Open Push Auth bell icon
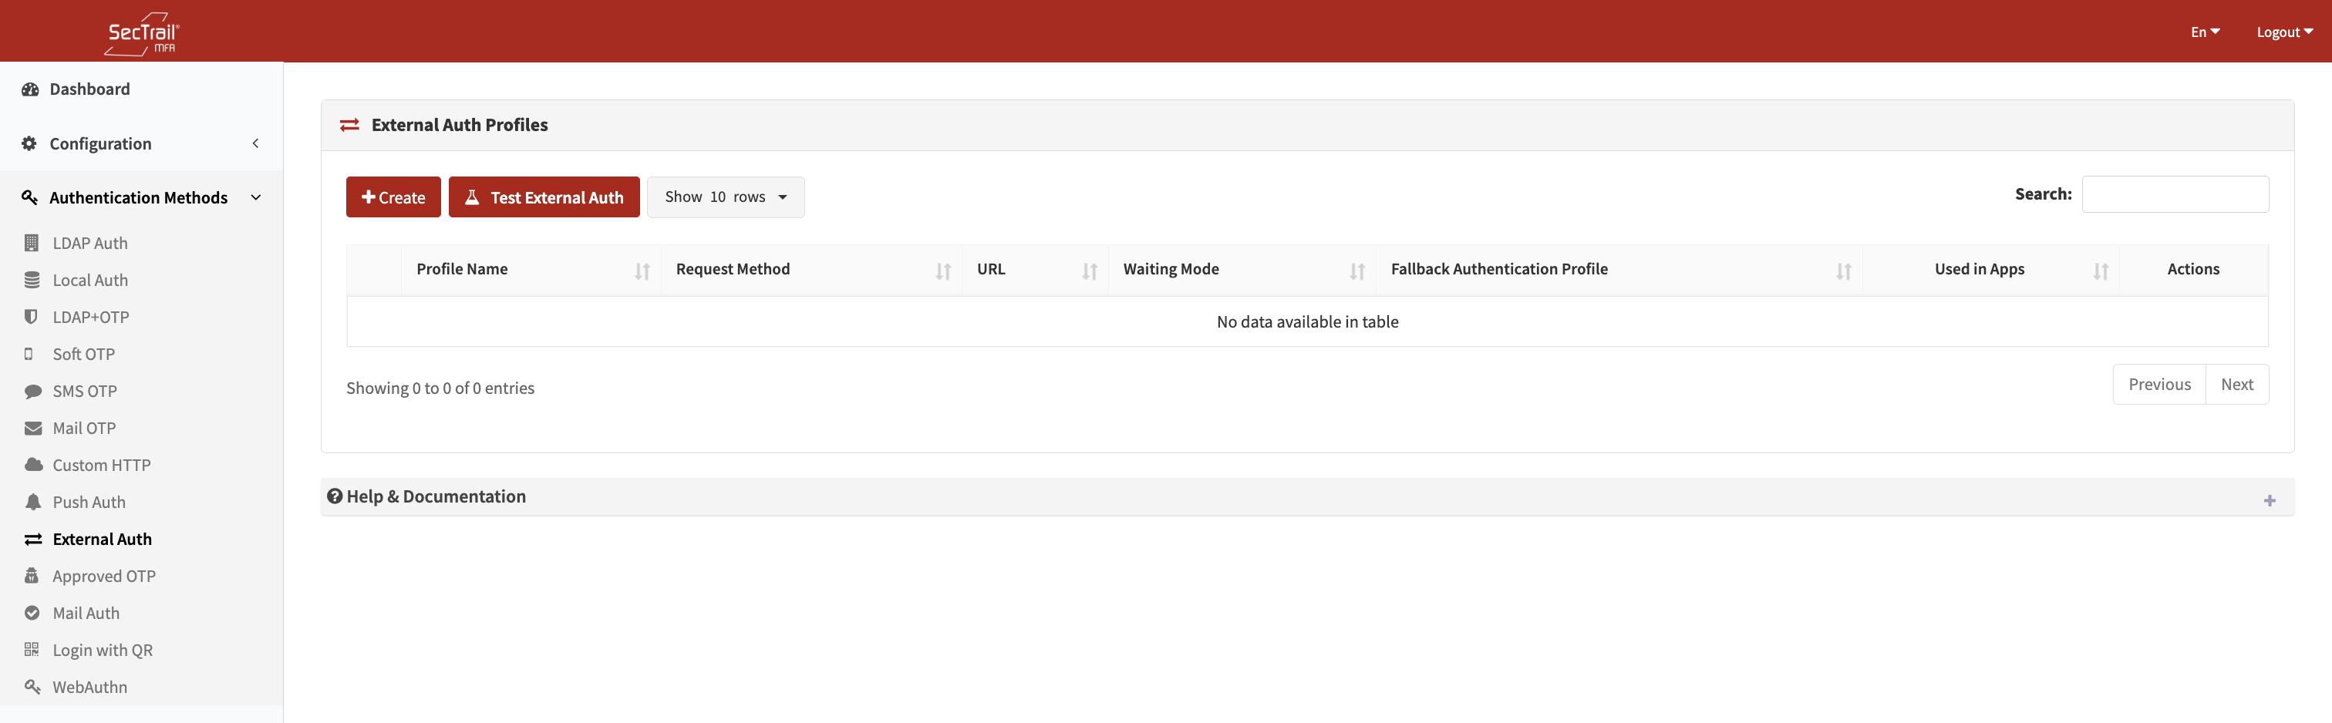Viewport: 2332px width, 723px height. (x=32, y=501)
